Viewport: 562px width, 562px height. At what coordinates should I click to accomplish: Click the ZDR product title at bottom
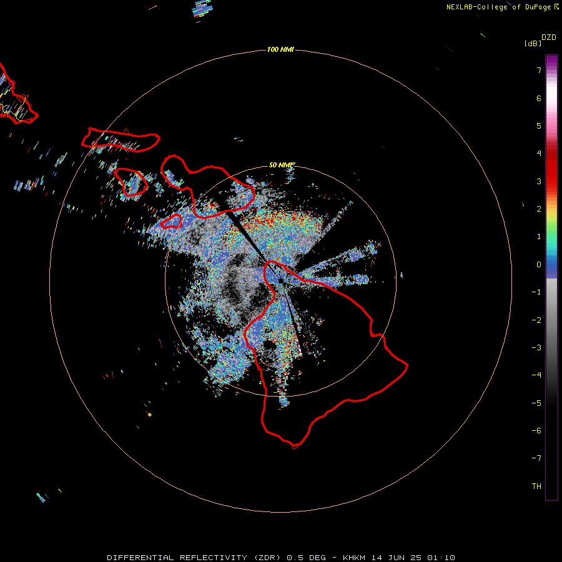(281, 558)
